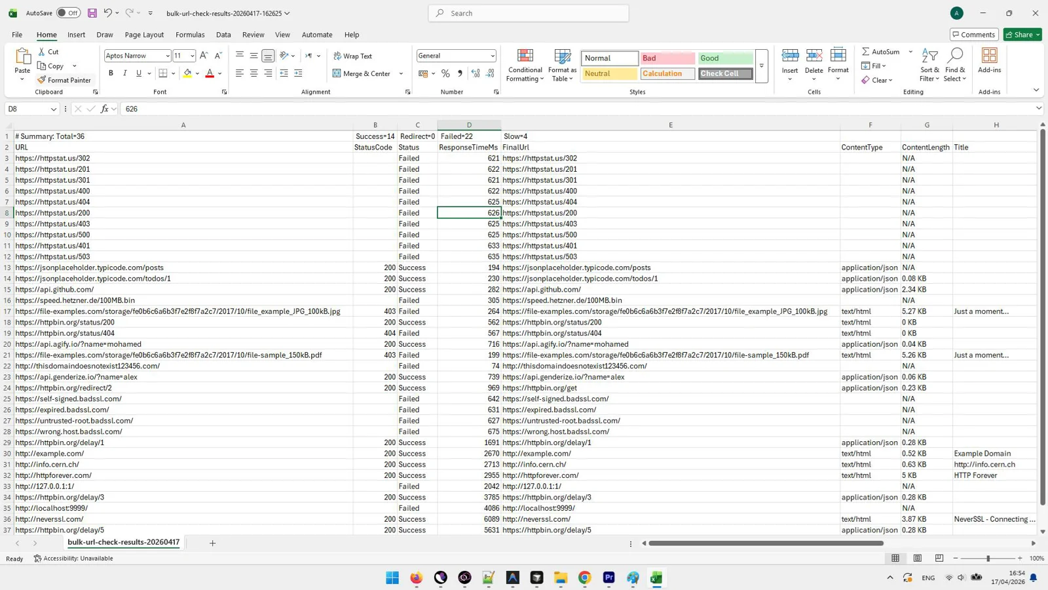Open Conditional Formatting

[525, 65]
